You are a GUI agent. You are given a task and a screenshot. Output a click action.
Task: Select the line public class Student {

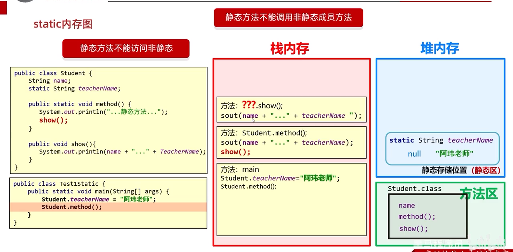coord(53,73)
